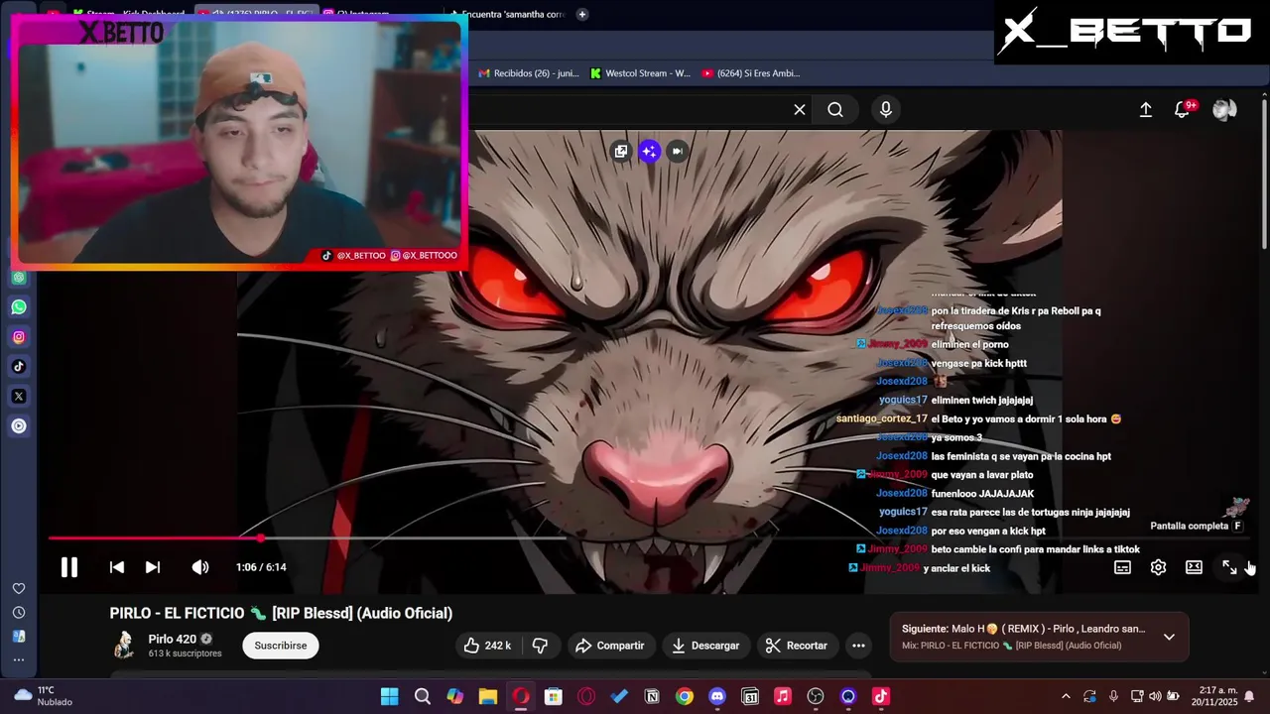Image resolution: width=1270 pixels, height=714 pixels.
Task: Open Windows taskbar search
Action: tap(423, 696)
